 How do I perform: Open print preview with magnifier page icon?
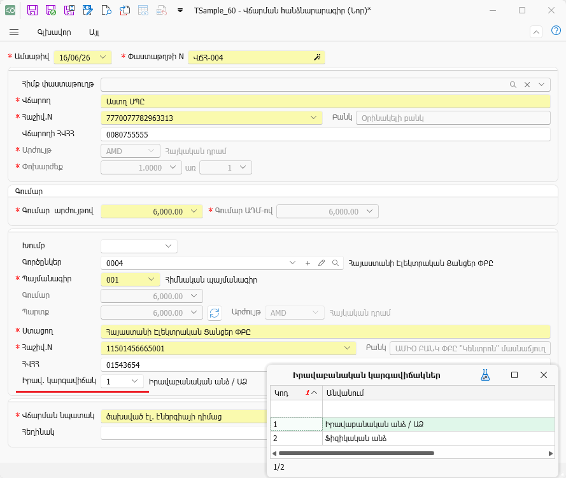[x=106, y=10]
